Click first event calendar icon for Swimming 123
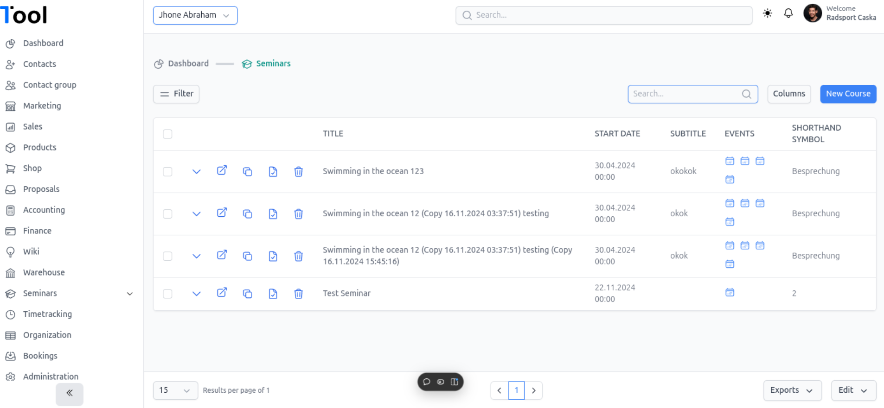This screenshot has height=408, width=884. point(730,161)
